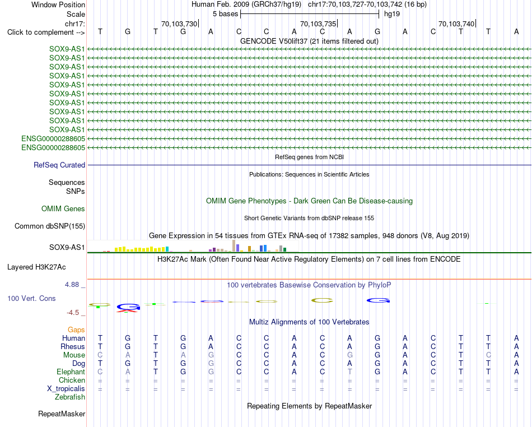Select the genome assembly title with chr17 coordinates
532x427 pixels.
tap(309, 4)
